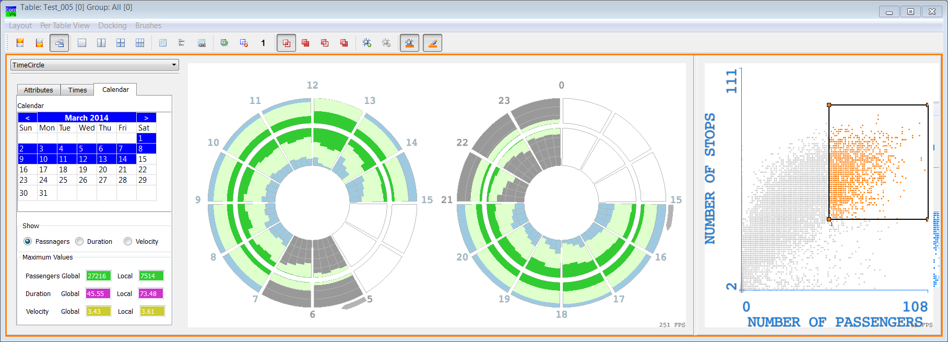
Task: Select the Duration radio button
Action: tap(79, 241)
